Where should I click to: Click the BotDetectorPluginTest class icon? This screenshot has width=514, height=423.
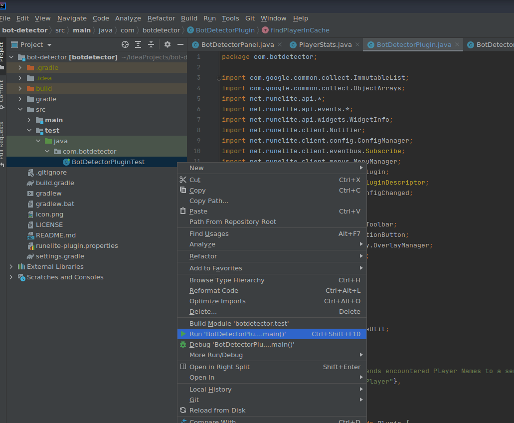(x=66, y=162)
